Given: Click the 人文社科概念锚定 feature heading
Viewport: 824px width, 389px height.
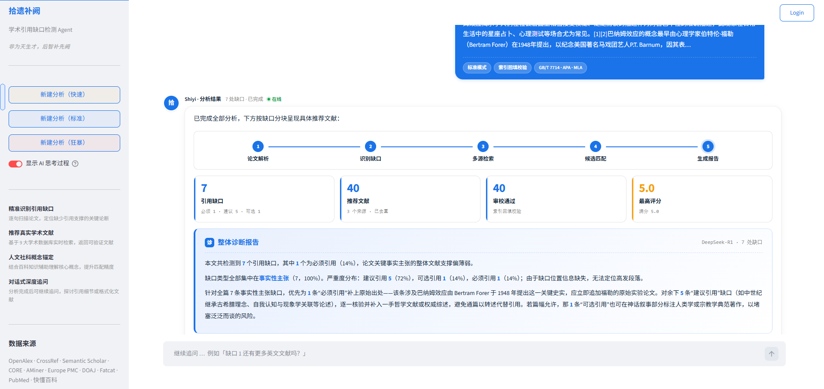Looking at the screenshot, I should pos(31,258).
